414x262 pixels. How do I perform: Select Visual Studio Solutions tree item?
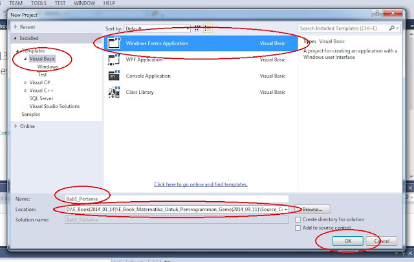click(x=54, y=106)
